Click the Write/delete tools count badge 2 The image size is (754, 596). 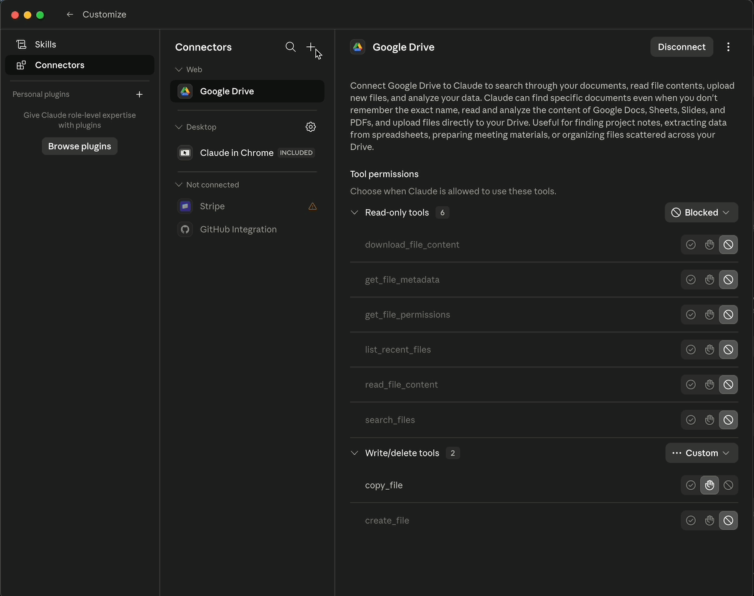tap(453, 453)
